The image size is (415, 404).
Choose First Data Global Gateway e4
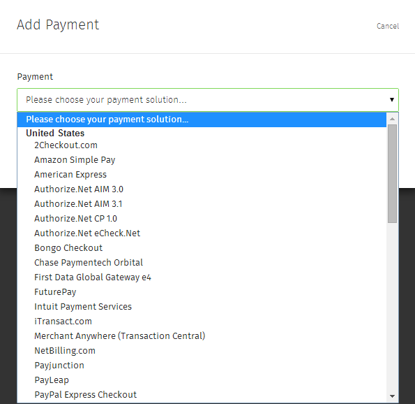click(x=202, y=277)
